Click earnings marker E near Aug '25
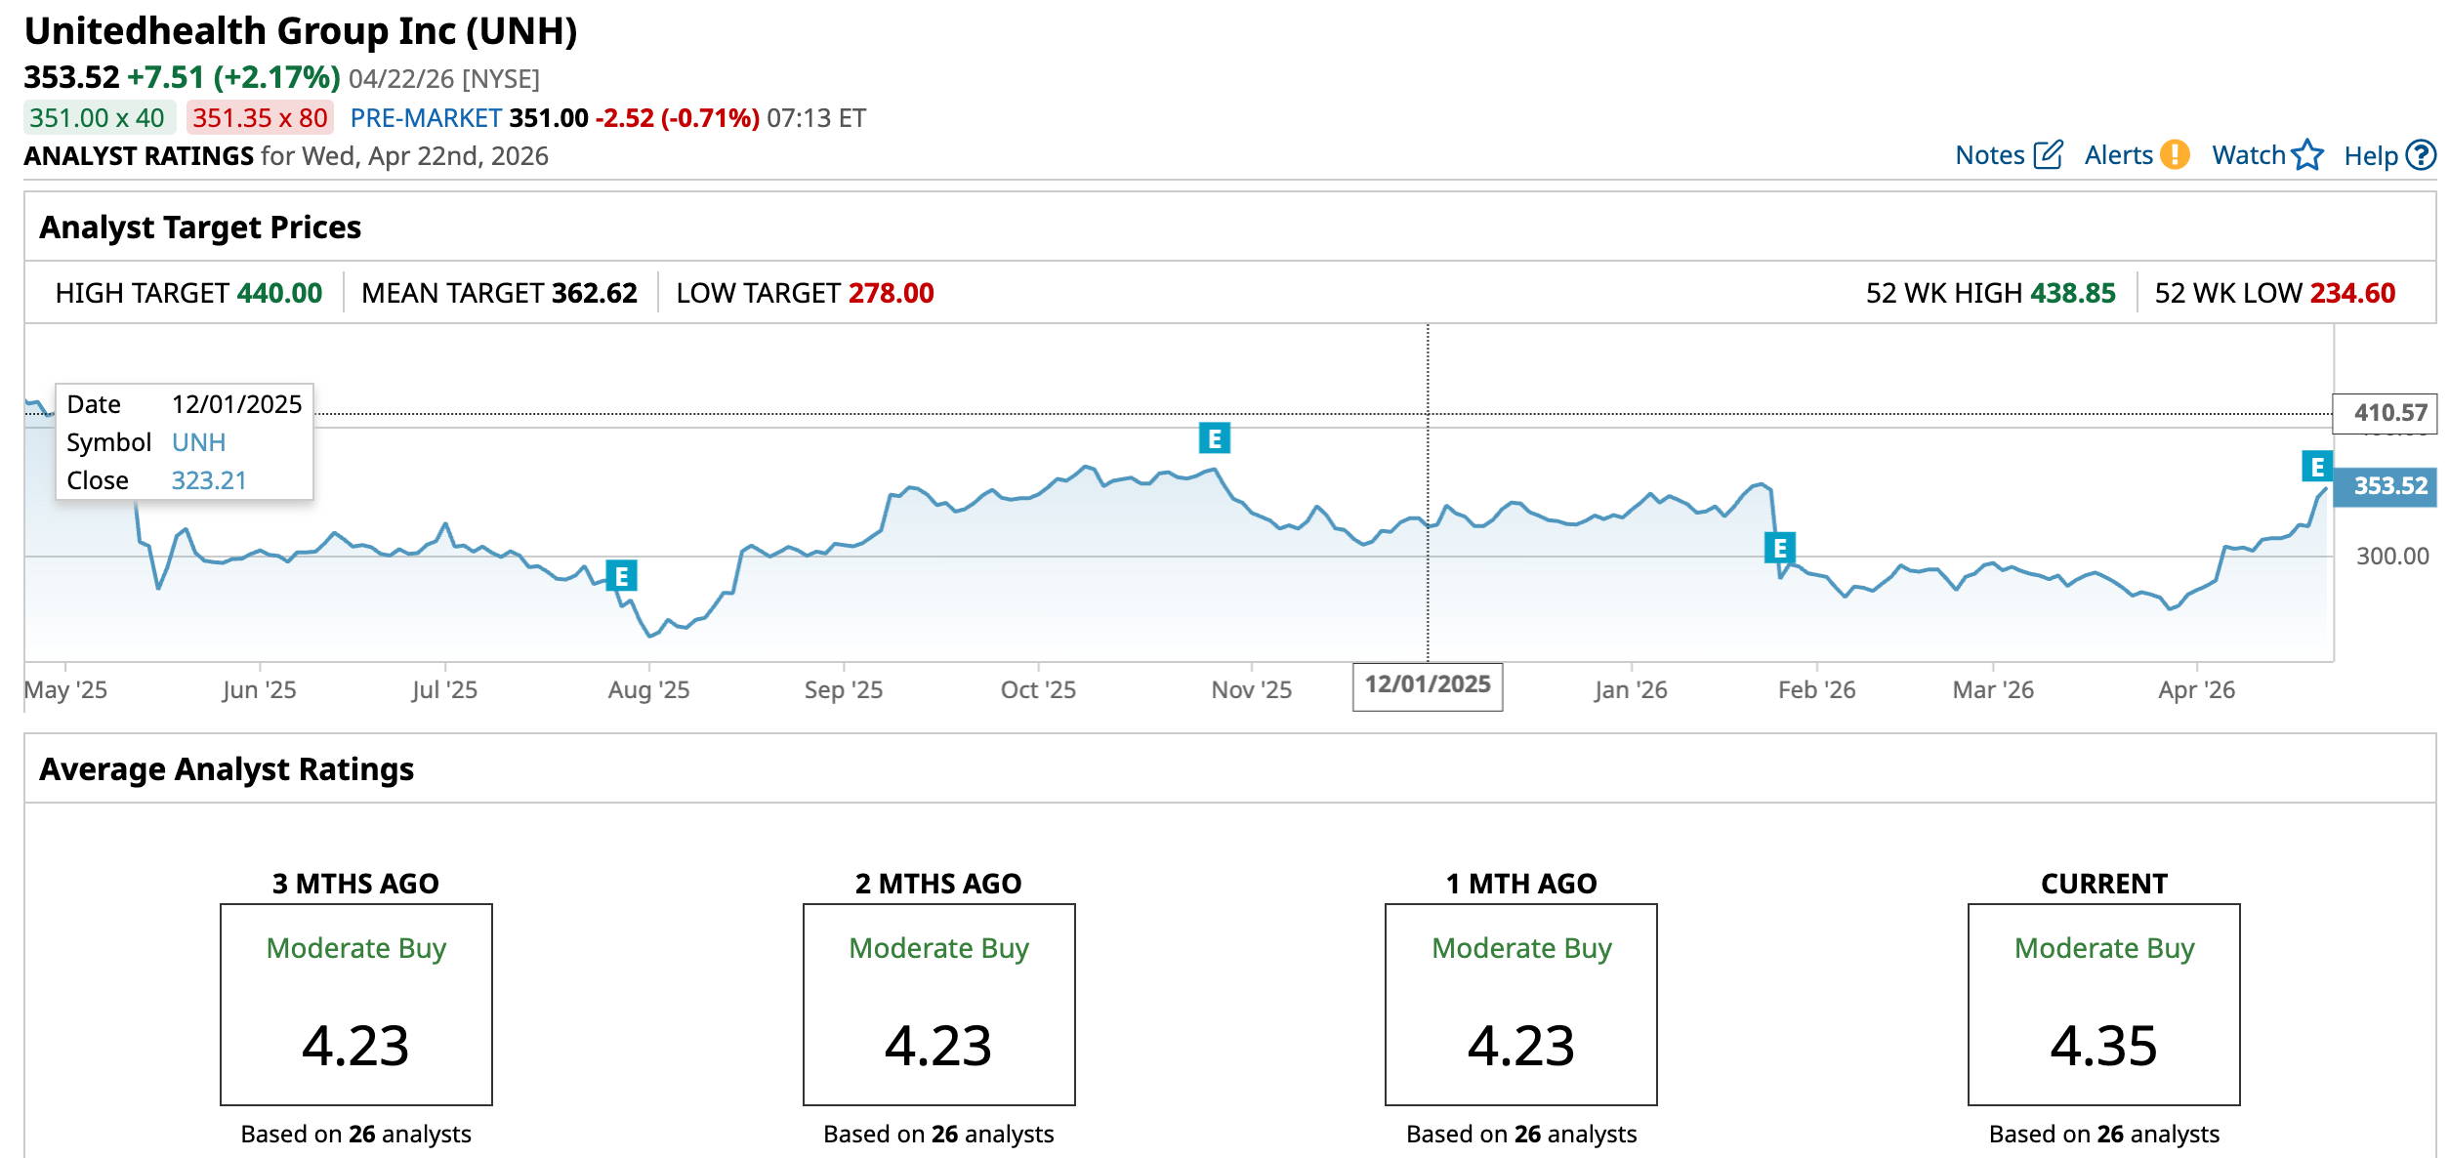 (x=621, y=576)
